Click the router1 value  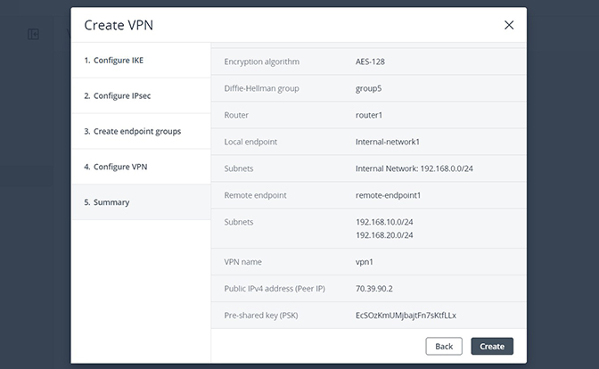coord(369,115)
